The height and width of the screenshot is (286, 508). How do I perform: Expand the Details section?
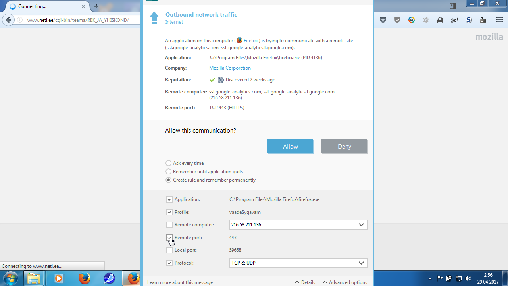(305, 282)
